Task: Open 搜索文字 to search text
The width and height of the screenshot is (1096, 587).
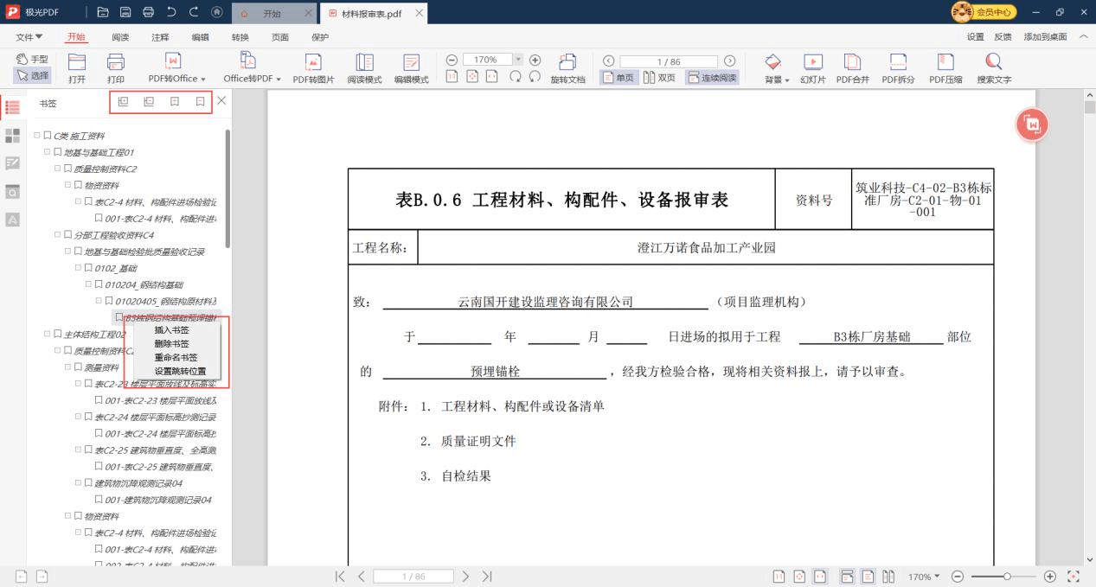Action: point(993,66)
